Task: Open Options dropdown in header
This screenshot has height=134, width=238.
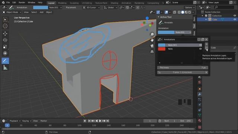Action: coord(189,7)
